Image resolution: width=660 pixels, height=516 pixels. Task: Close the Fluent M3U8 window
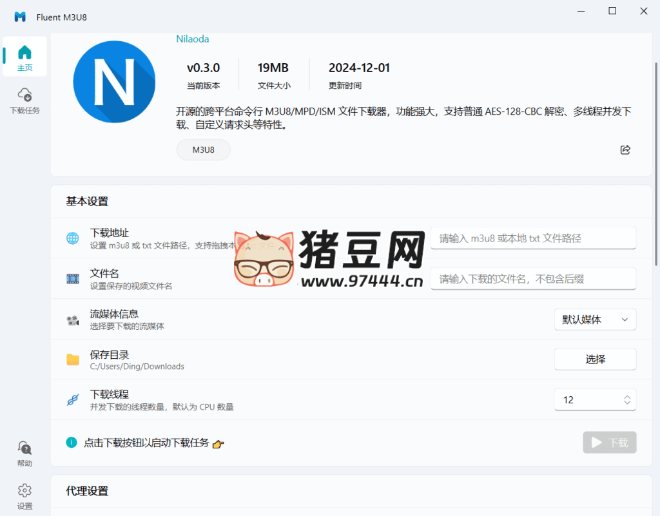(x=644, y=11)
